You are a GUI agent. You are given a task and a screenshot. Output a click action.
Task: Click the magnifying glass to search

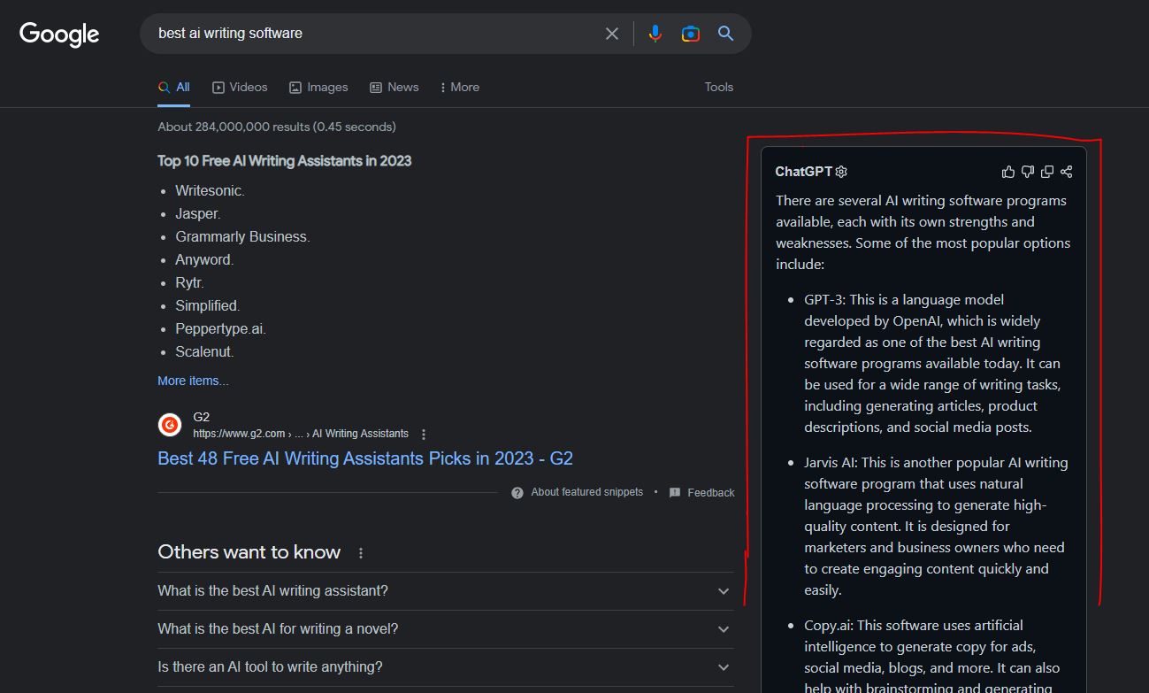pyautogui.click(x=725, y=33)
